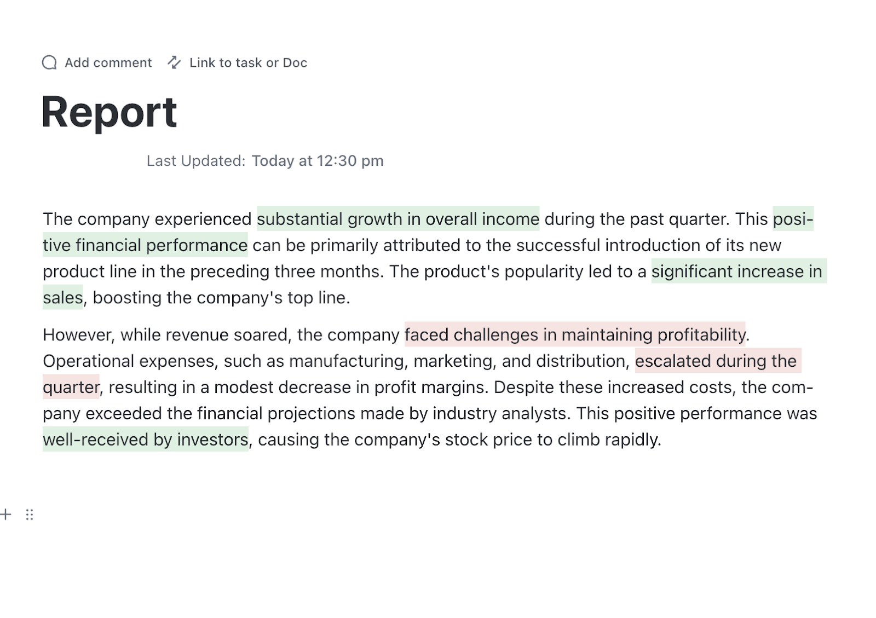Click the Add comment speech bubble icon

click(x=49, y=62)
